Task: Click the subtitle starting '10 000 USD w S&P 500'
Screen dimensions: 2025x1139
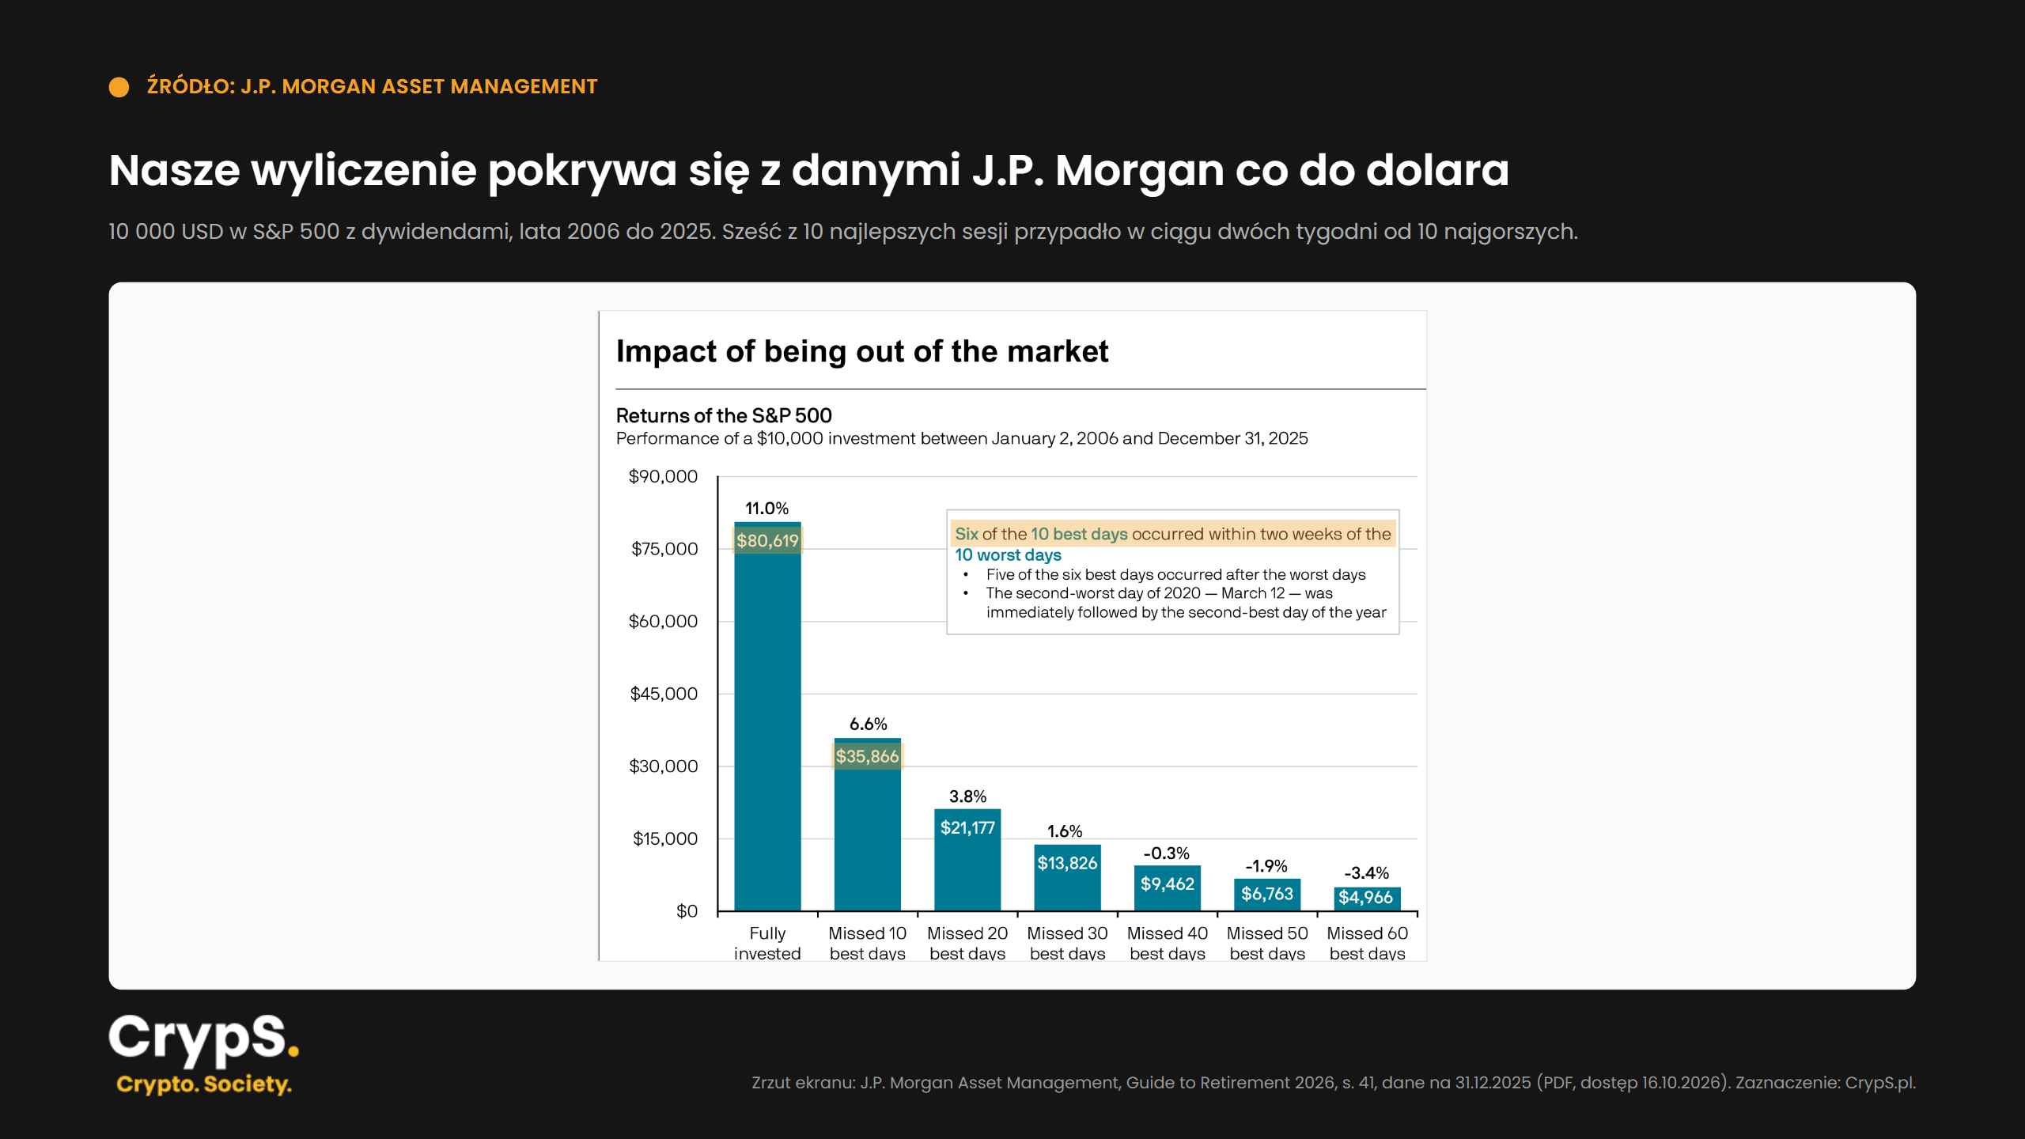Action: tap(843, 232)
